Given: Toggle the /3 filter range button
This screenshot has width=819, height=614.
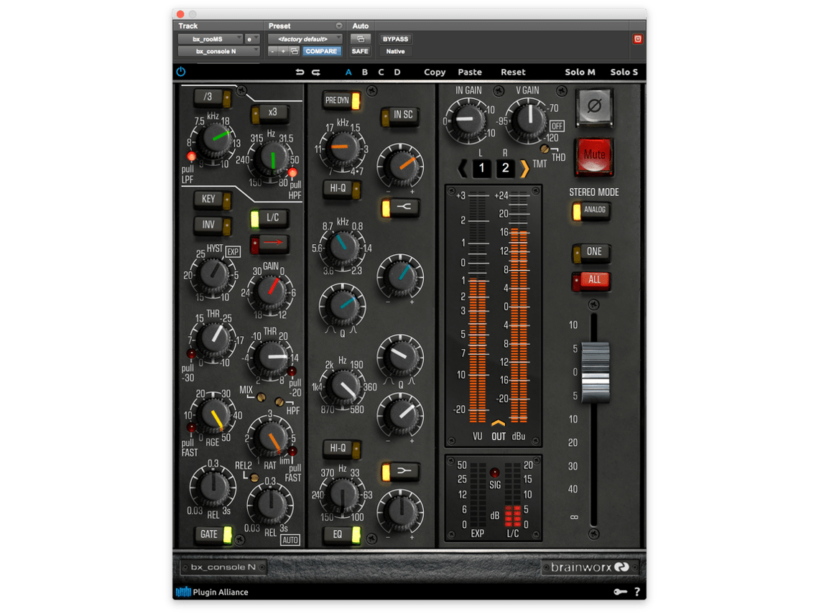Looking at the screenshot, I should click(213, 98).
